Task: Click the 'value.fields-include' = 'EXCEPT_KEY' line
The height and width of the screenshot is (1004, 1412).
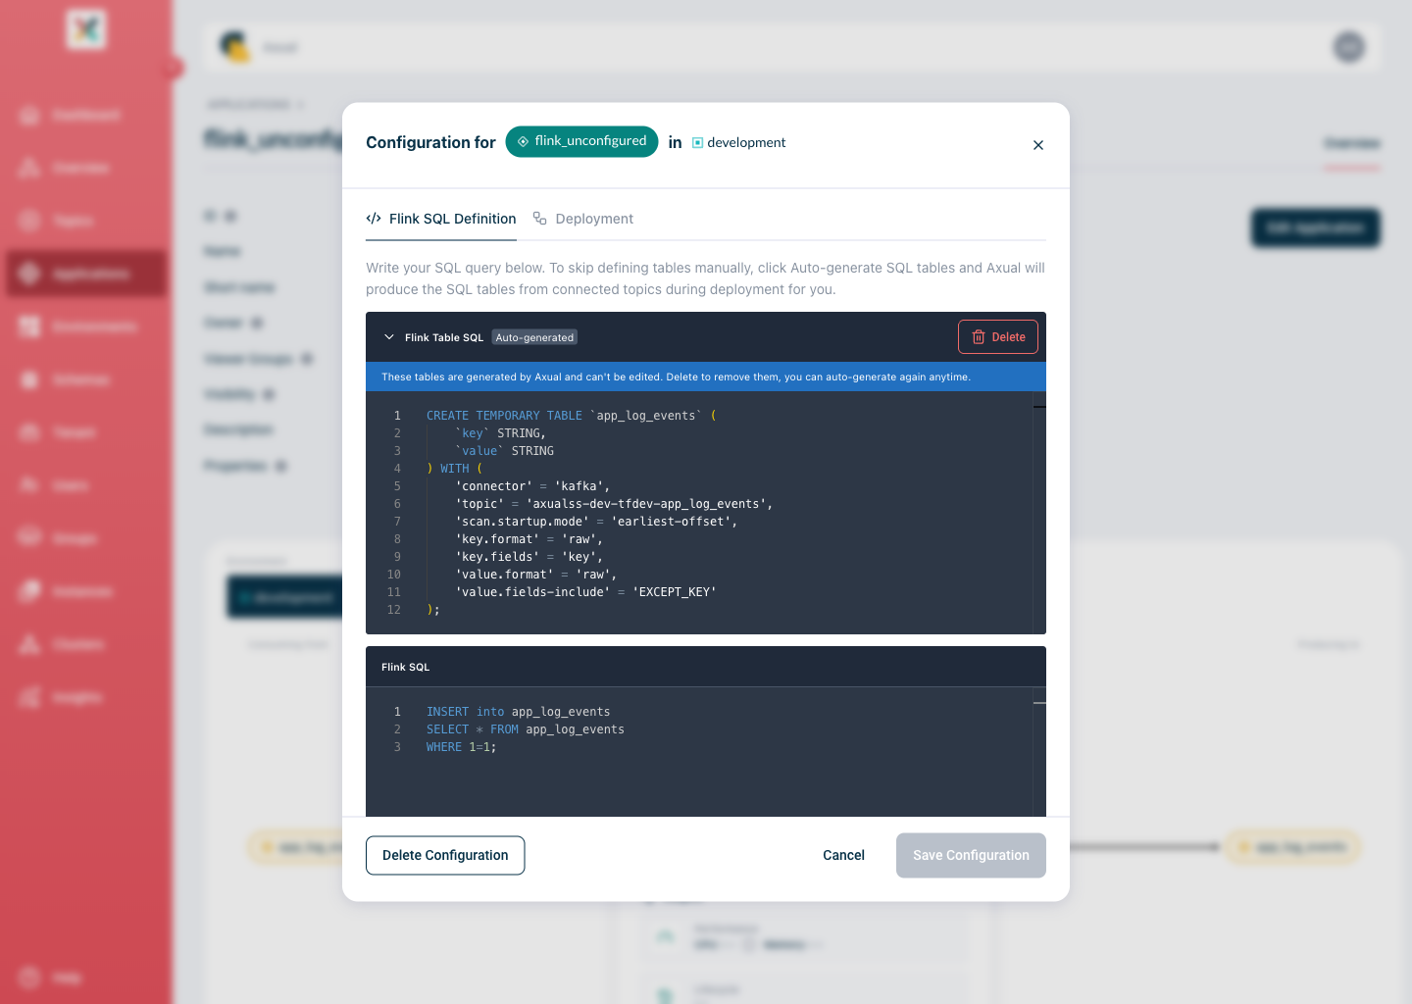Action: click(x=585, y=592)
